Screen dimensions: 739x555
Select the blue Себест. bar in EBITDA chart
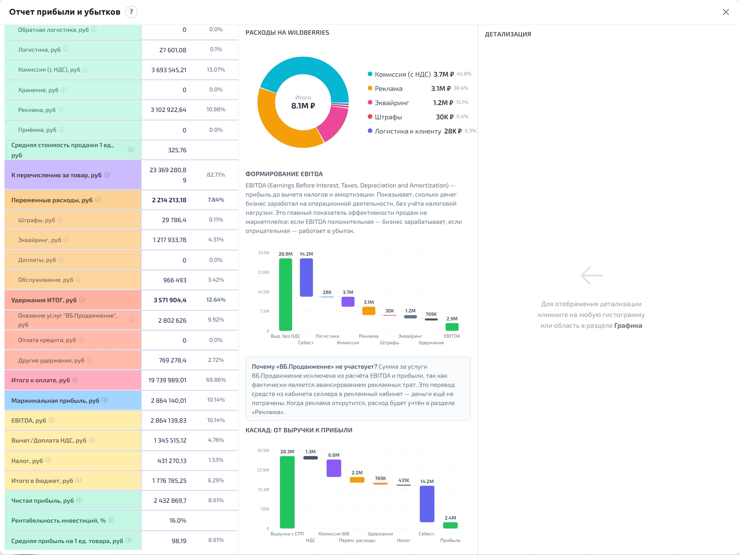click(306, 277)
